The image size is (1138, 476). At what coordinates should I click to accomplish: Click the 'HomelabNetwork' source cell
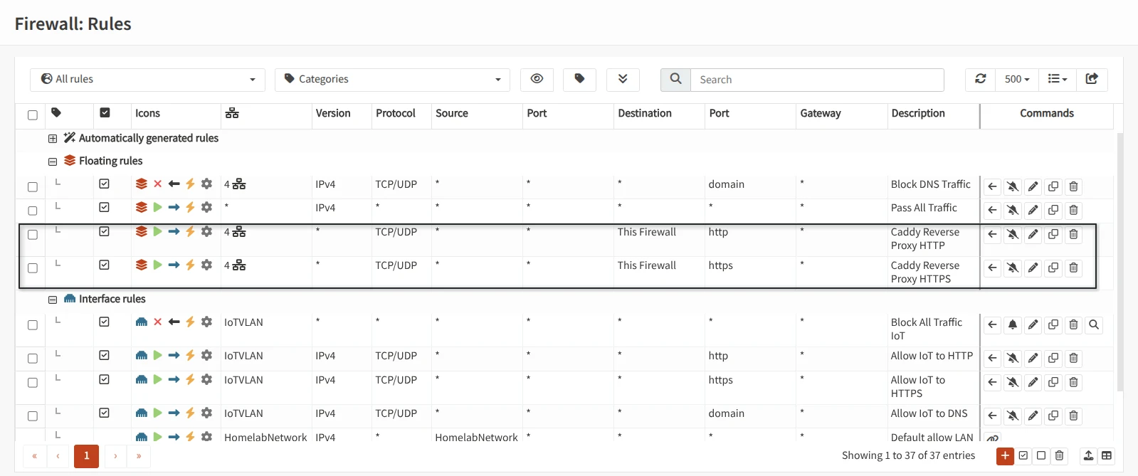point(476,438)
